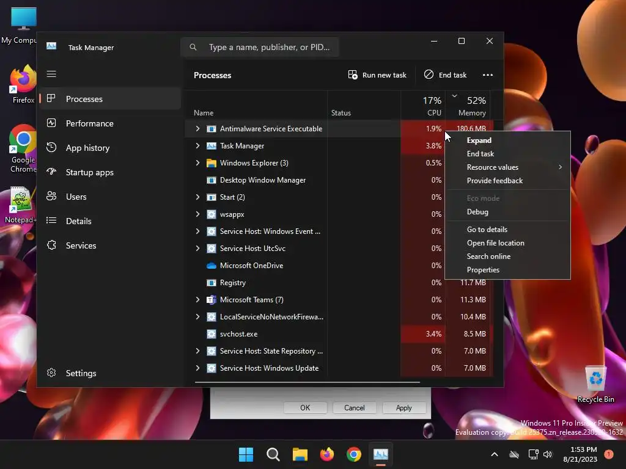Click the Task Manager process icon
This screenshot has width=626, height=469.
tap(211, 146)
